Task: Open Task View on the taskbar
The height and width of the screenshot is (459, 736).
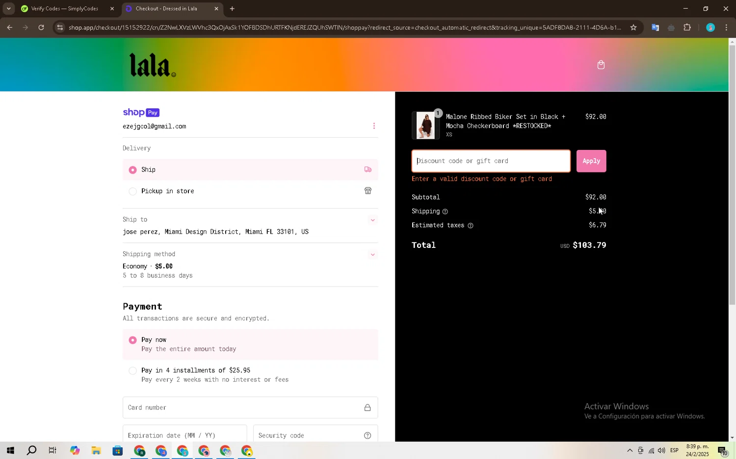Action: click(53, 451)
